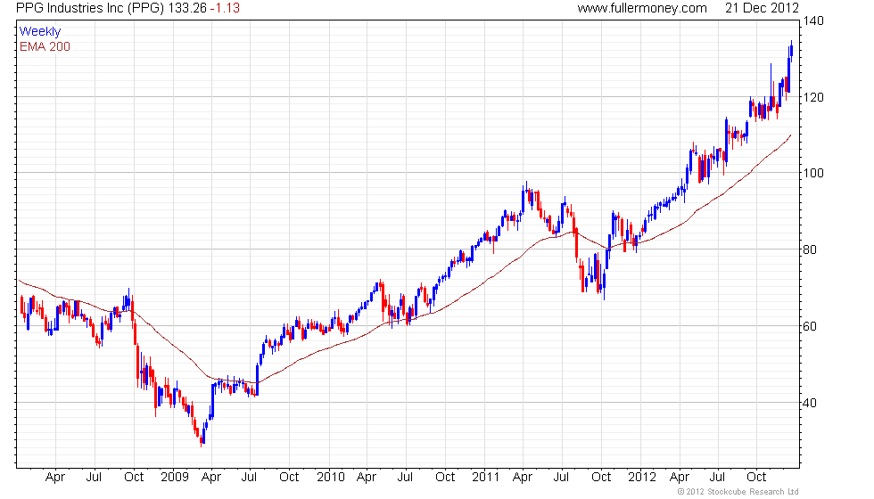The image size is (874, 499).
Task: Click the '2011' year label on time axis
Action: [485, 478]
